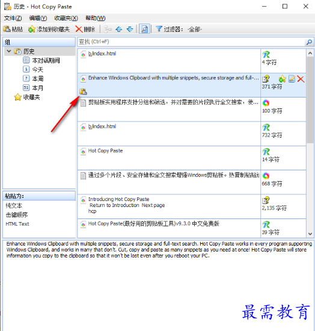Collapse the 历史 tree node chevron
This screenshot has height=331, width=315.
(9, 51)
